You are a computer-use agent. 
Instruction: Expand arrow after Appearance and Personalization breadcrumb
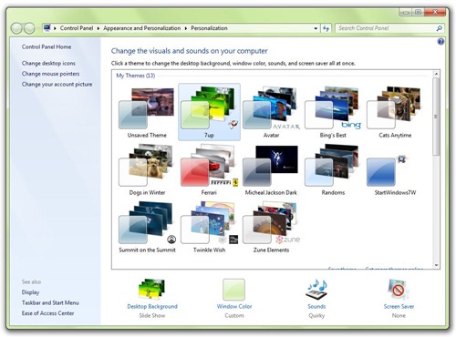186,28
